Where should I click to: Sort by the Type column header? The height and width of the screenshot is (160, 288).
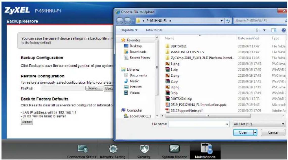click(275, 38)
